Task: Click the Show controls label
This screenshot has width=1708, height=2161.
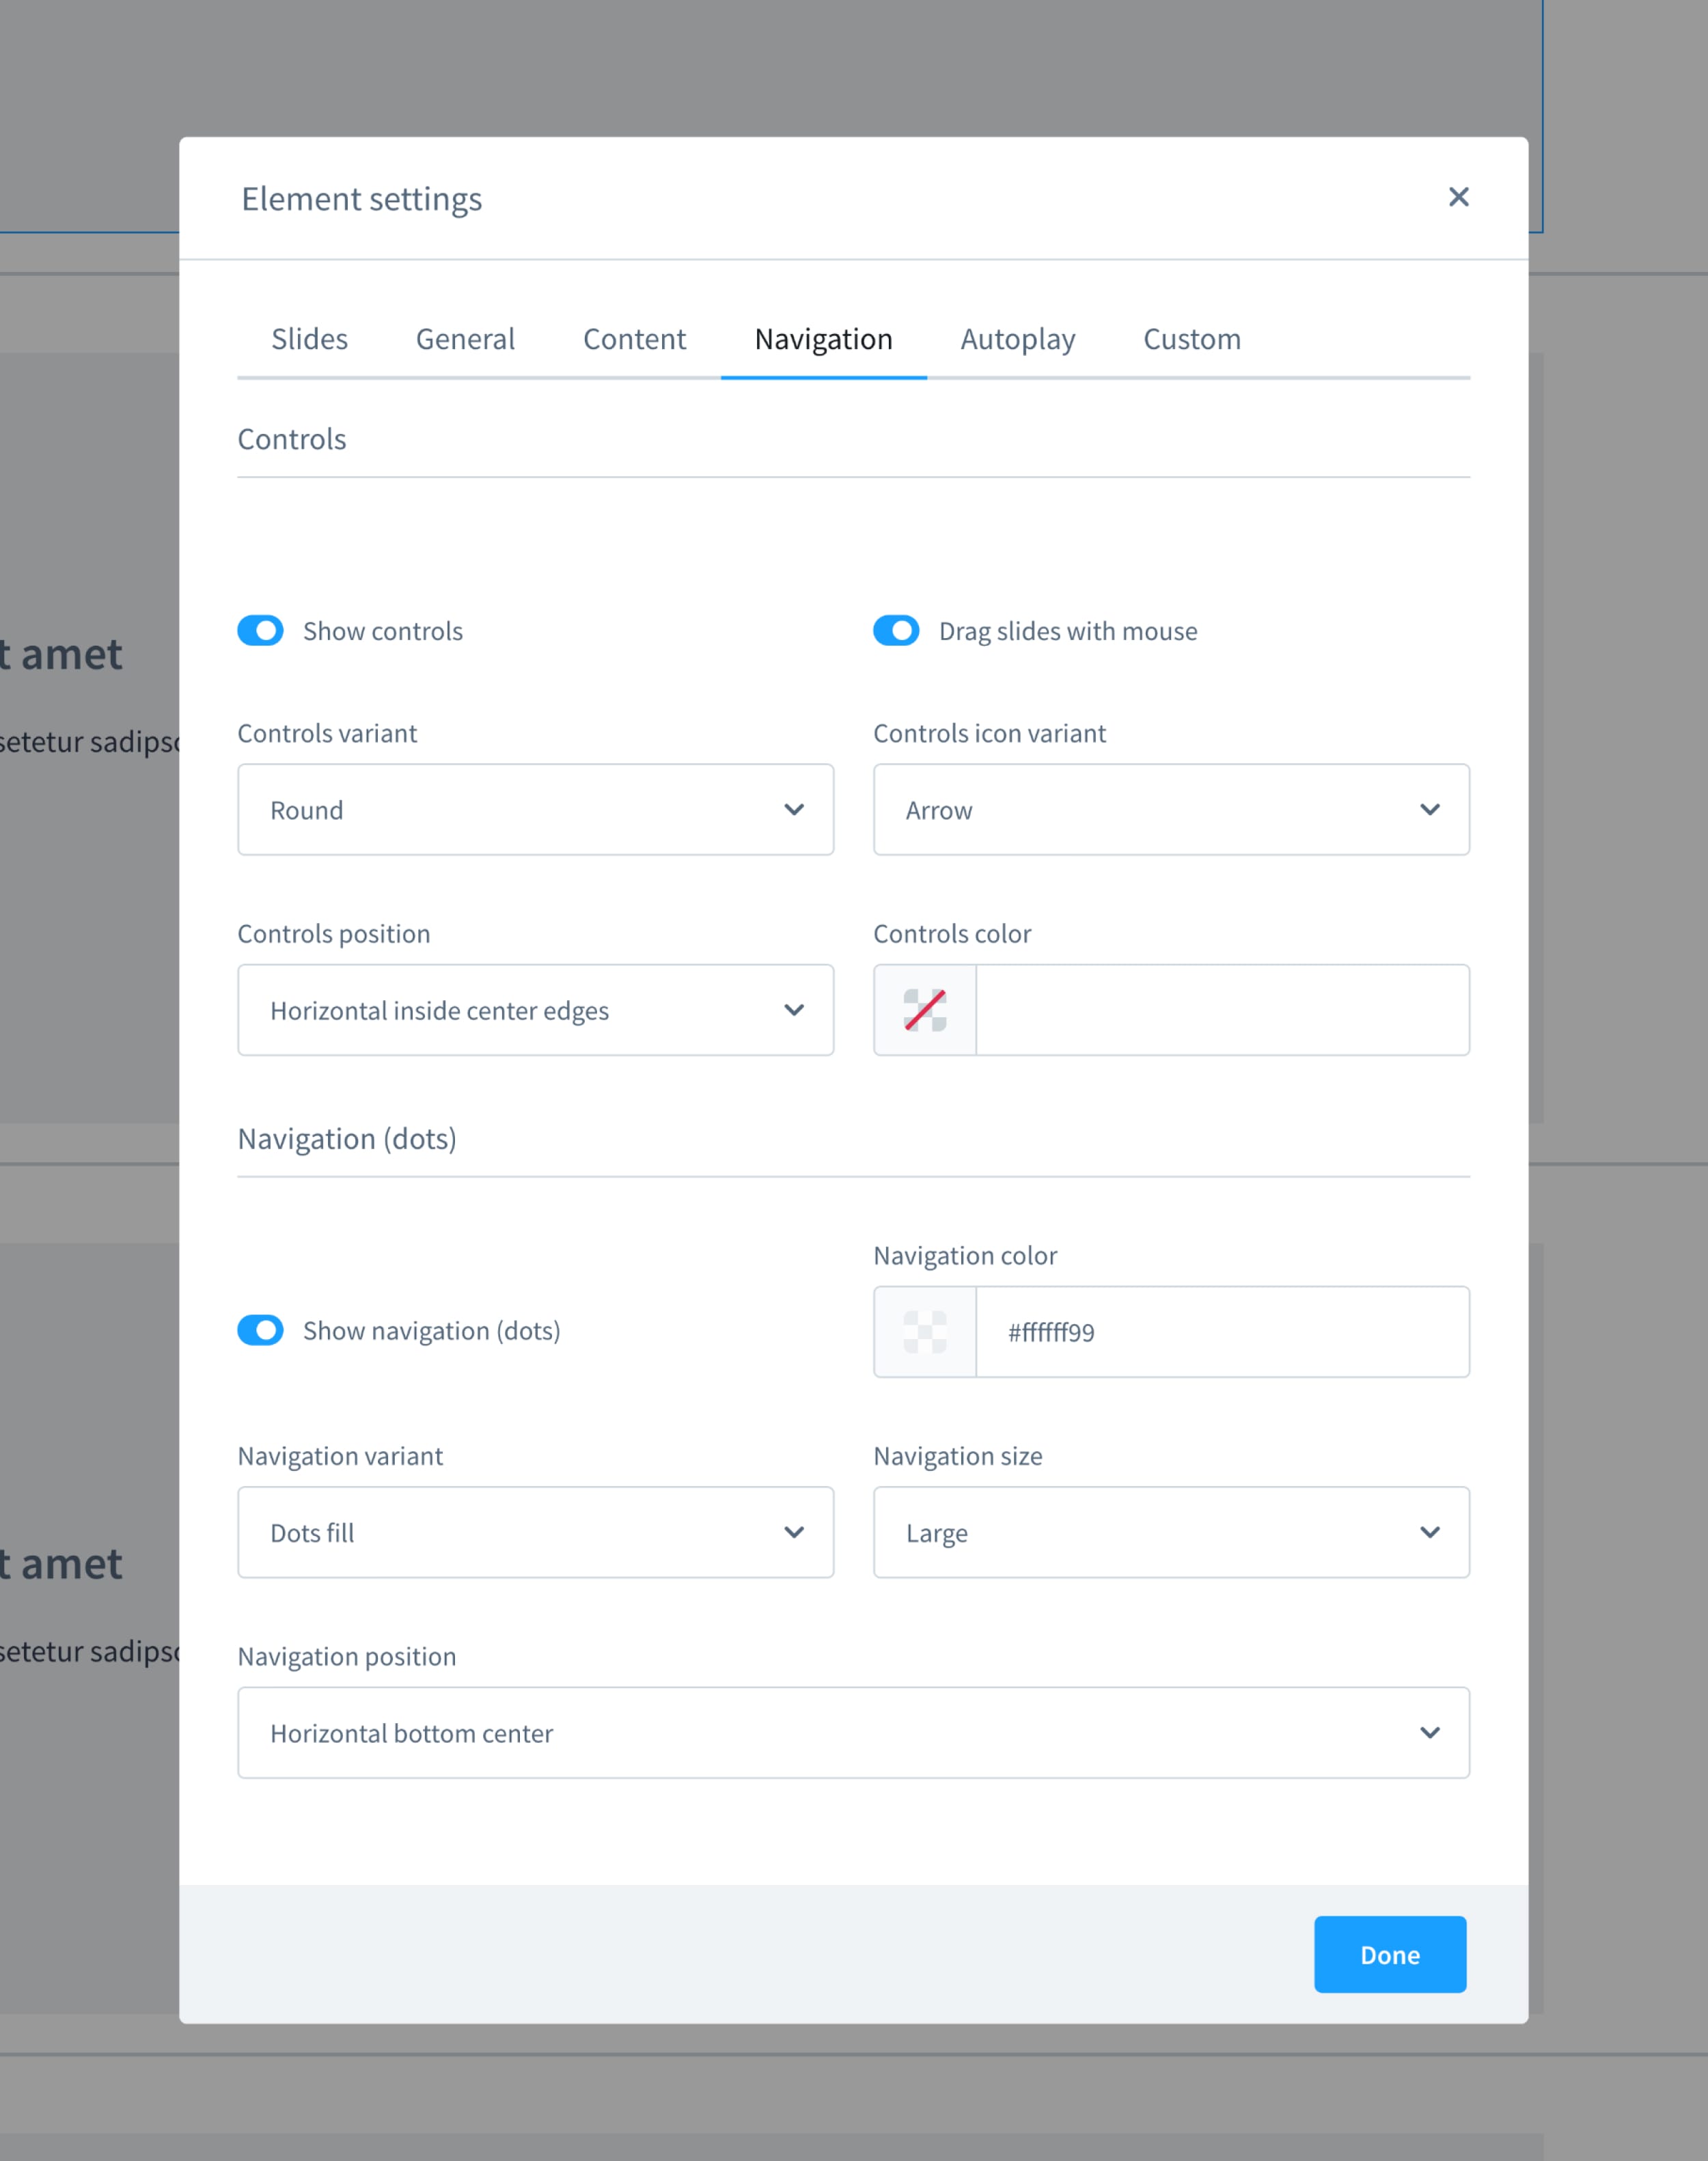Action: pyautogui.click(x=383, y=631)
